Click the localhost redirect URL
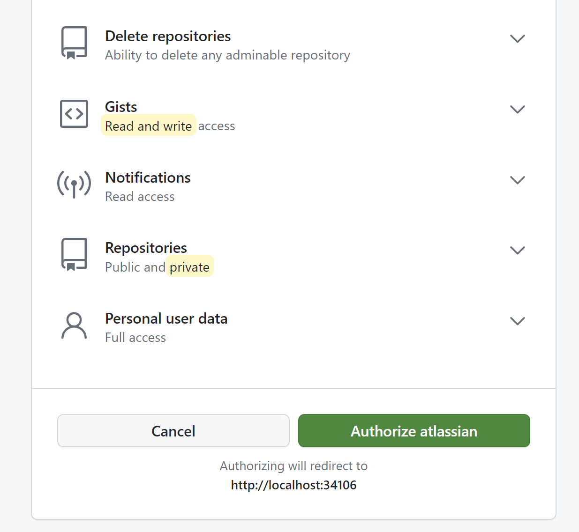This screenshot has width=579, height=532. (x=293, y=485)
